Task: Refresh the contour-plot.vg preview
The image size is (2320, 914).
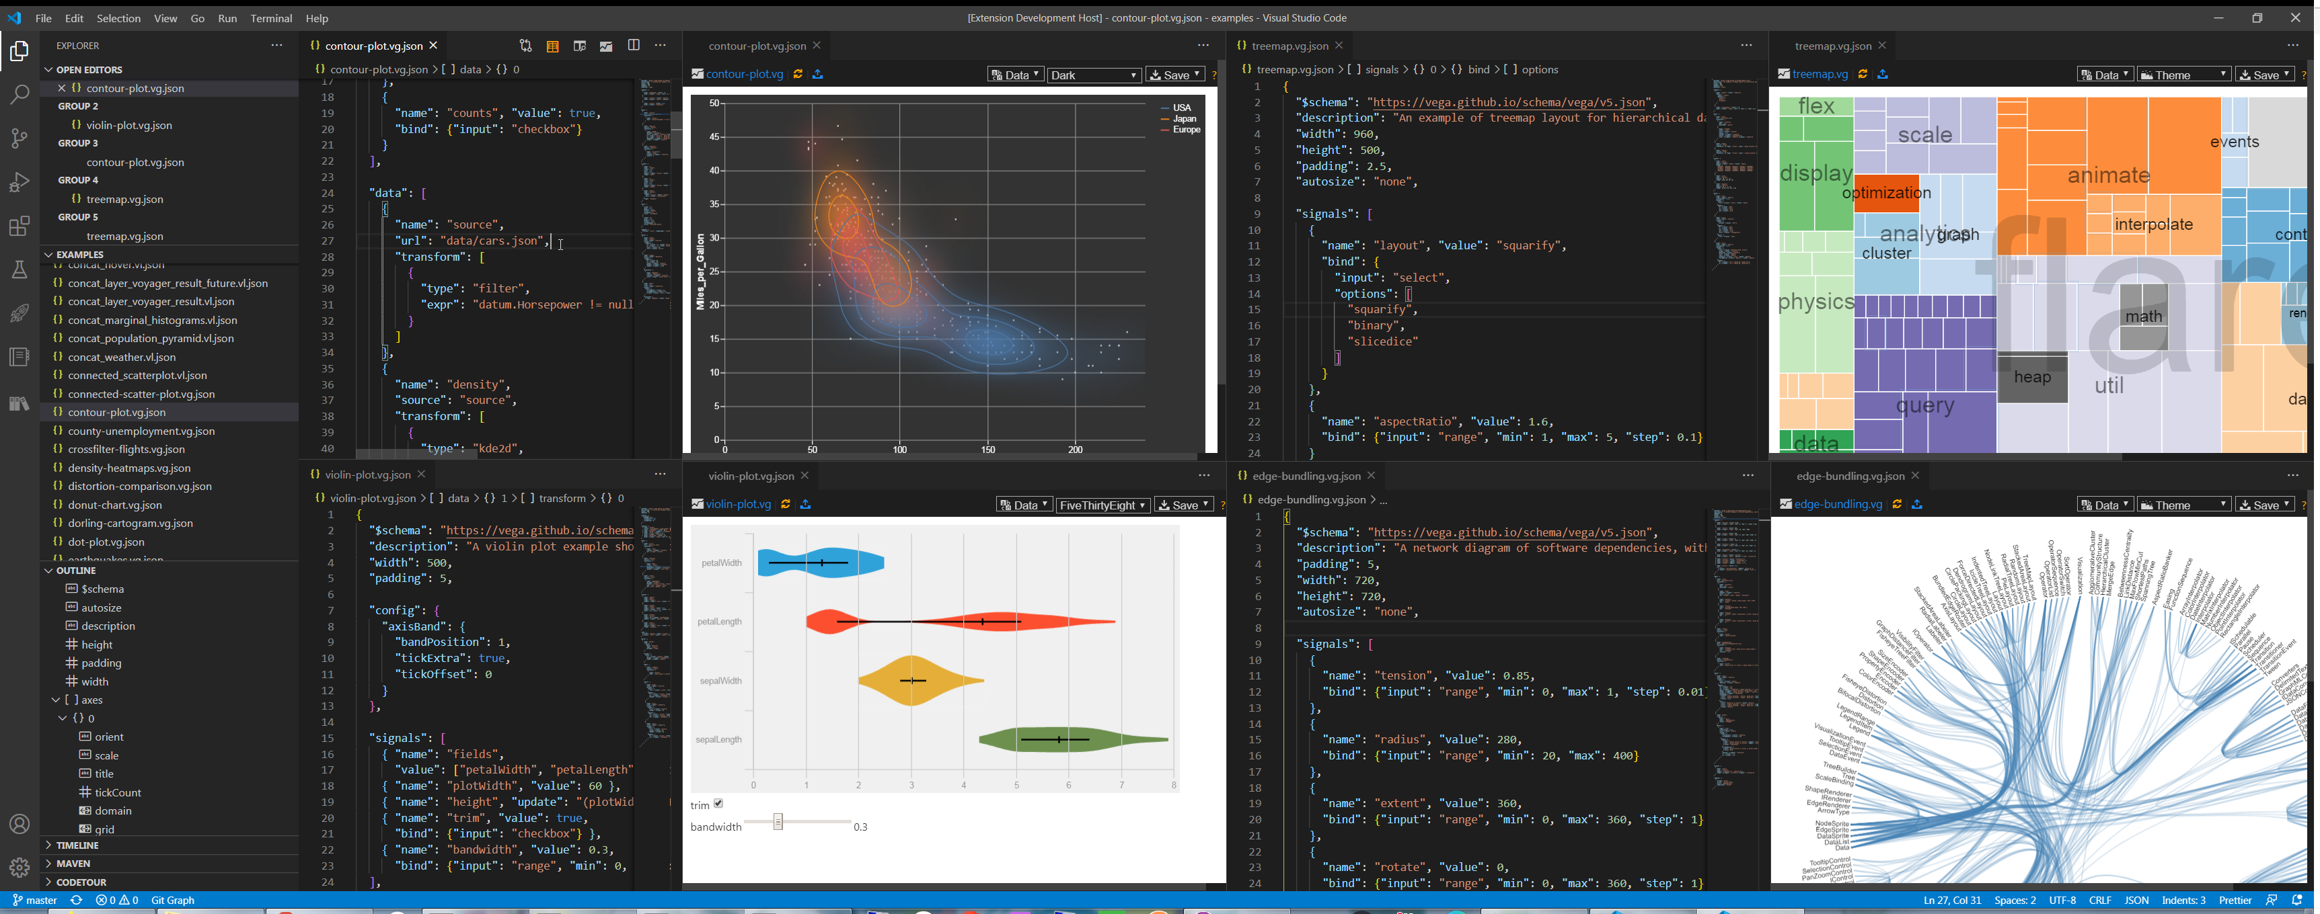Action: pos(798,75)
